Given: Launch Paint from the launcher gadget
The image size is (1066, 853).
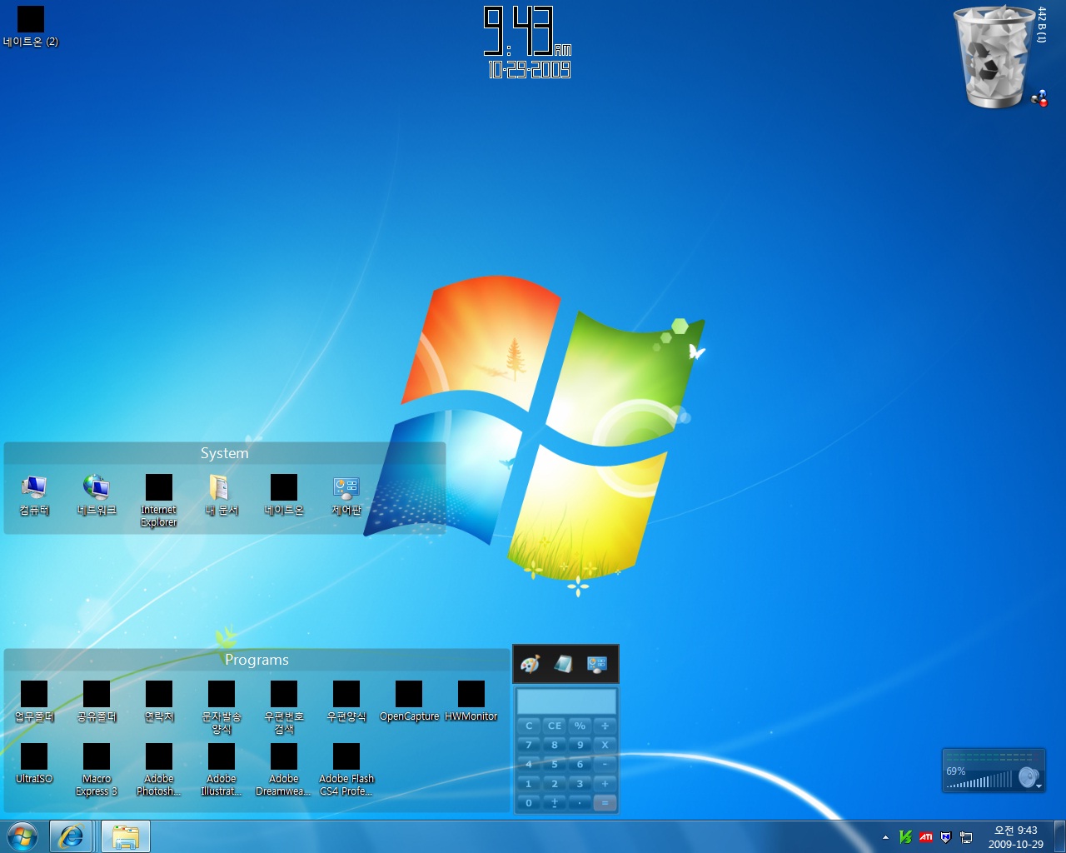Looking at the screenshot, I should click(530, 664).
